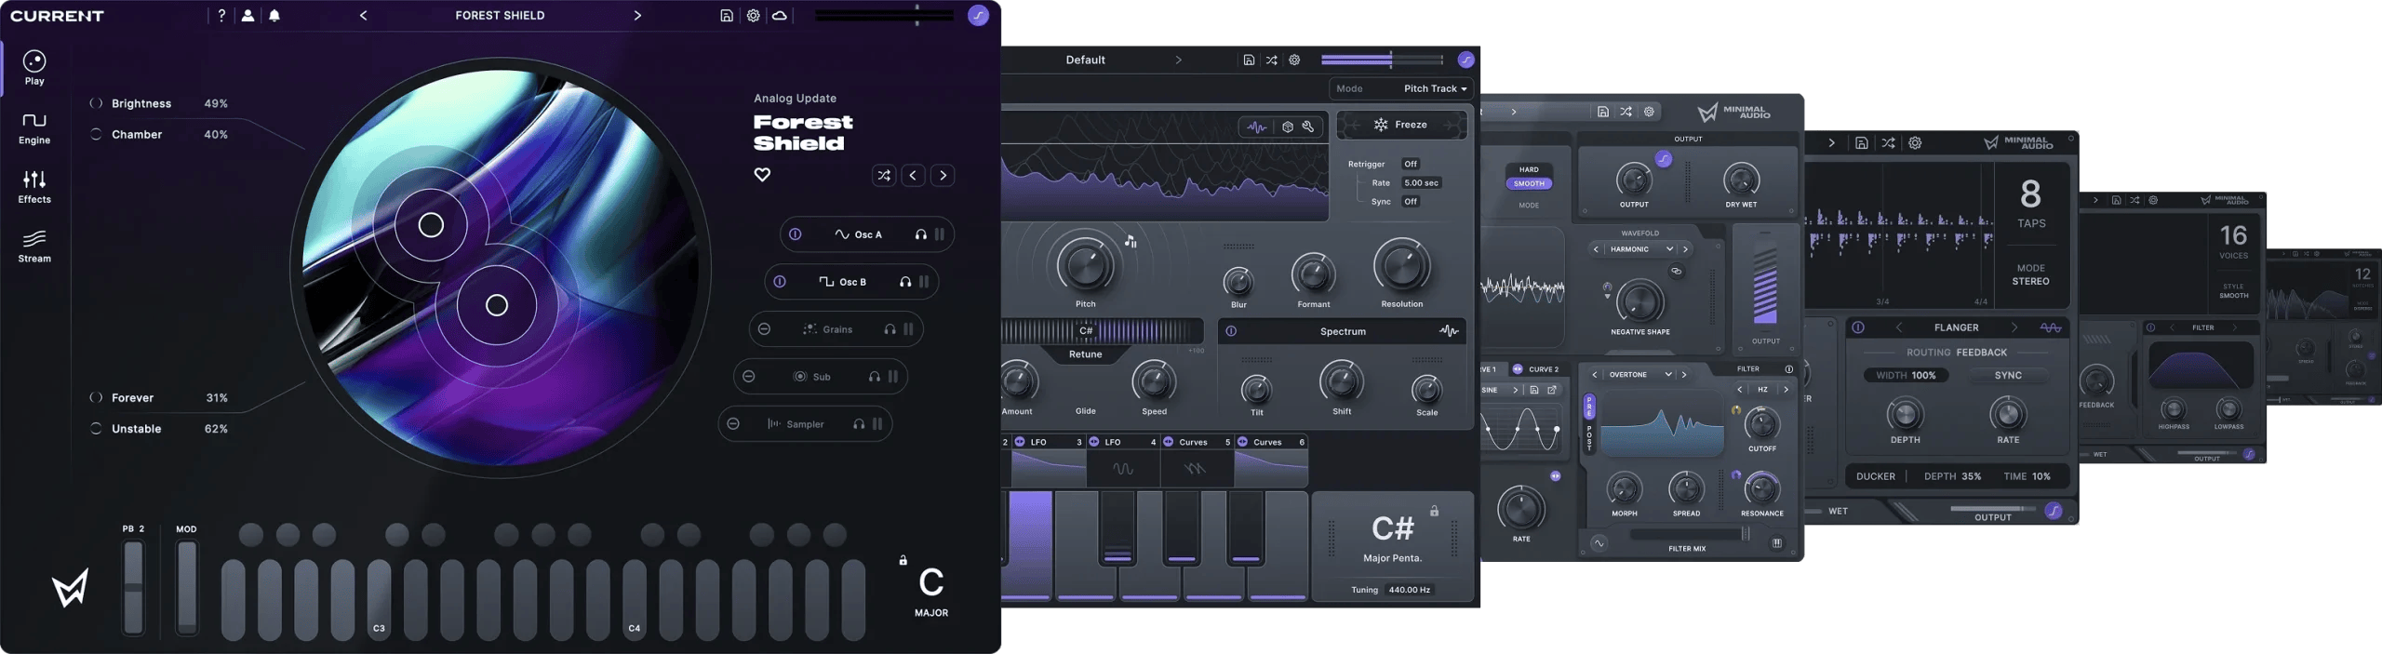Click the cube icon in spectrum display
The width and height of the screenshot is (2382, 654).
[x=1288, y=127]
